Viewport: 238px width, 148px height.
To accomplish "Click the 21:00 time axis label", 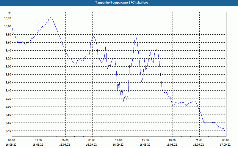I will [x=199, y=140].
